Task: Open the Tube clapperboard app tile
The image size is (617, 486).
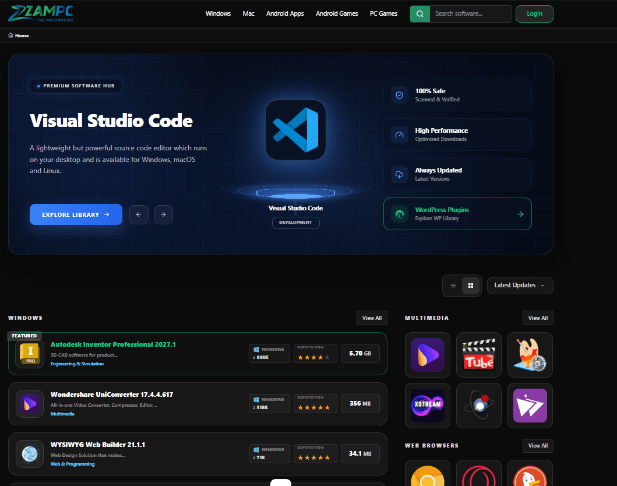Action: [479, 355]
